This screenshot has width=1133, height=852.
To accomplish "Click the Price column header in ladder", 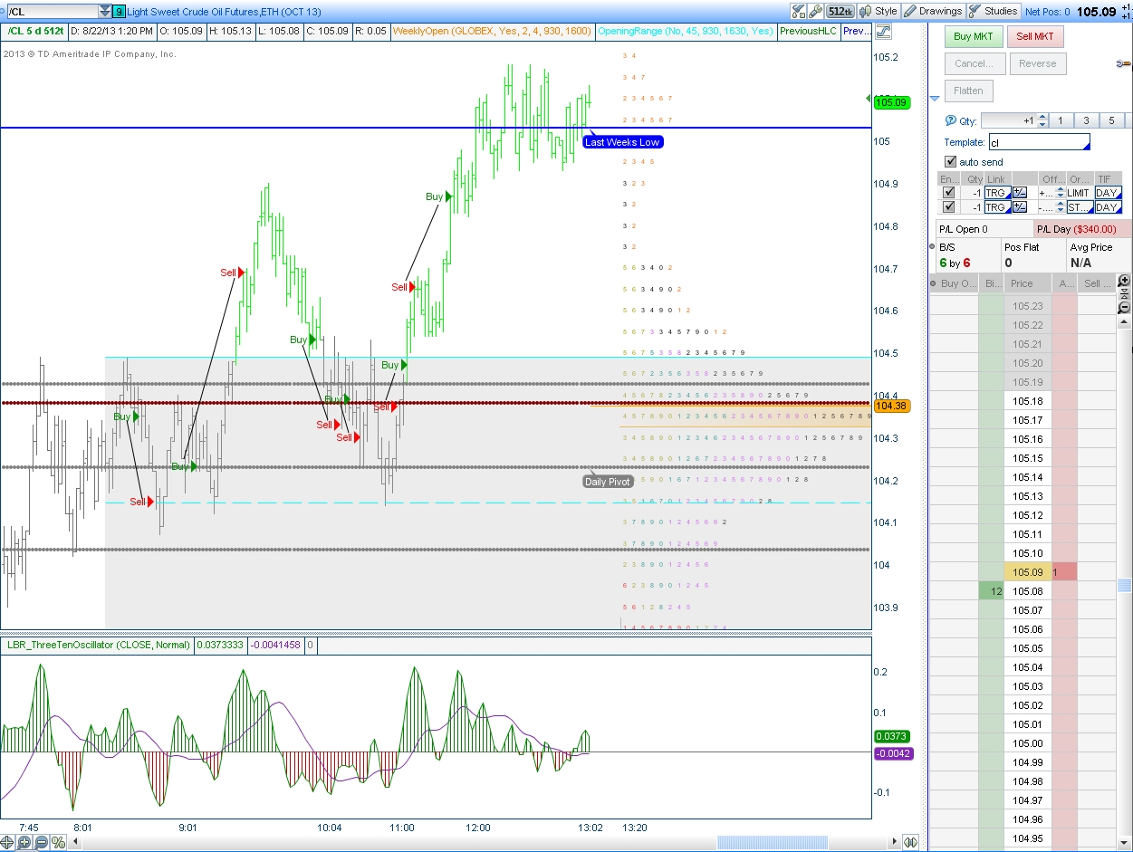I will point(1028,283).
